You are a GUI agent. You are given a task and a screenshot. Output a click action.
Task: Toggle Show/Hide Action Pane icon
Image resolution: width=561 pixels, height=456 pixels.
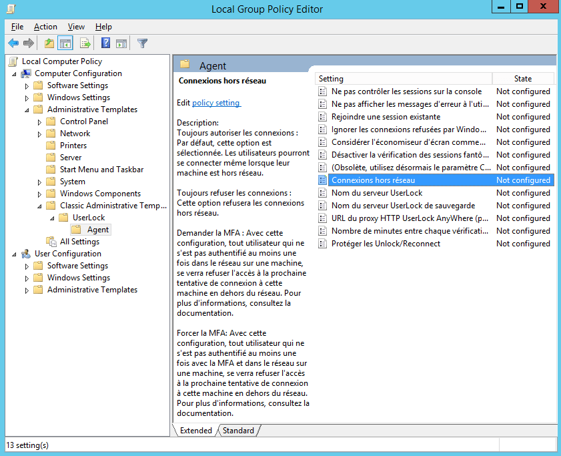121,43
